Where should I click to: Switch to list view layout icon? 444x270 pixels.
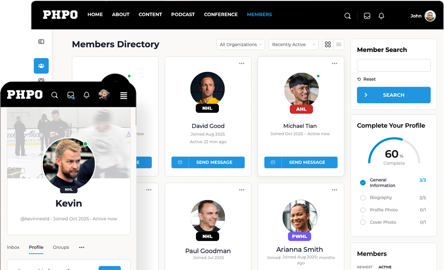pyautogui.click(x=339, y=44)
